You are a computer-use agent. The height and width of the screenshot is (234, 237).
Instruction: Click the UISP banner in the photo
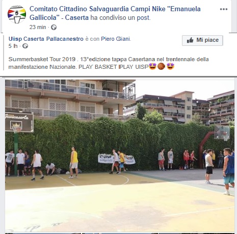pos(117,159)
